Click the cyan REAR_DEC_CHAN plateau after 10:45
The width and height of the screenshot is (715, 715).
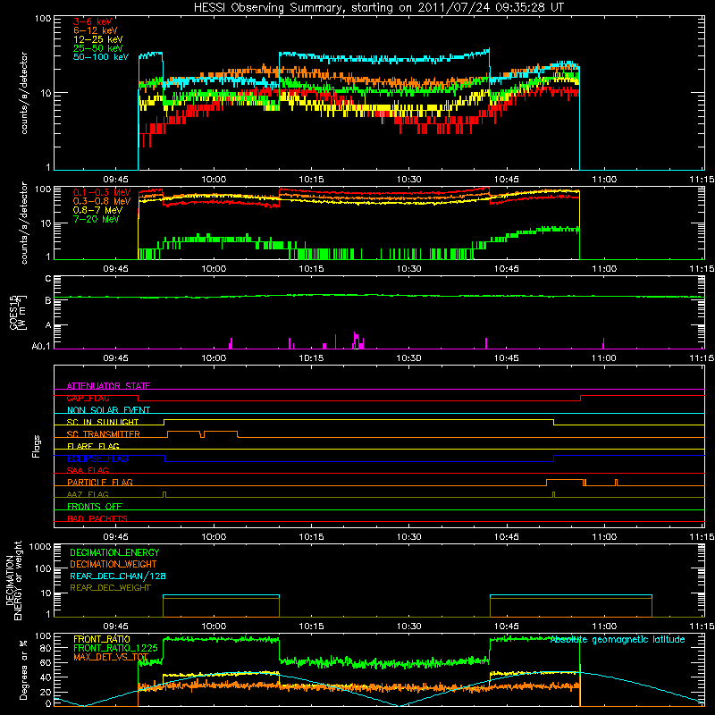pos(571,595)
